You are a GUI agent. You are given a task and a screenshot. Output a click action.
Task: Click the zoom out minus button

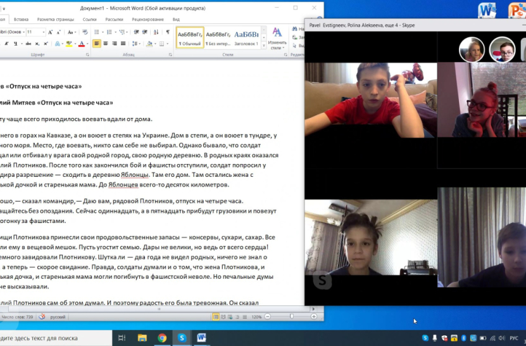268,316
